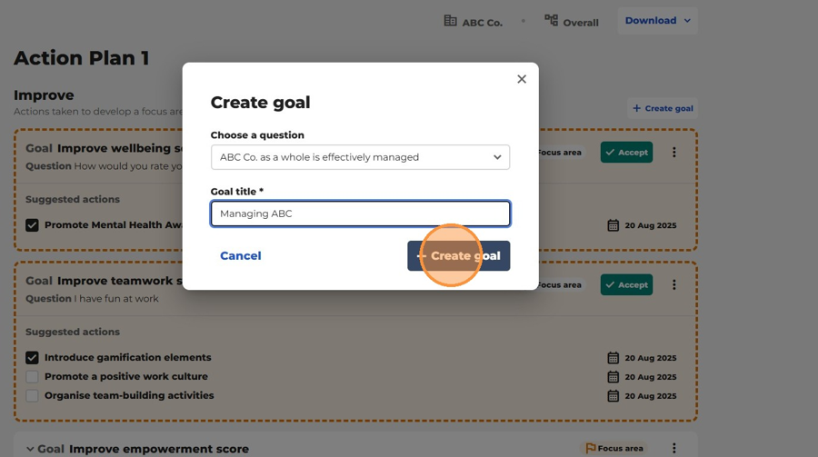Viewport: 818px width, 457px height.
Task: Open options menu for teamwork goal
Action: click(x=674, y=284)
